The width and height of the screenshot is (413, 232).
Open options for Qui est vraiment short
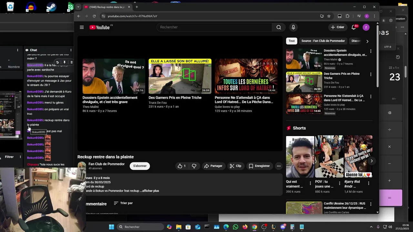(310, 183)
